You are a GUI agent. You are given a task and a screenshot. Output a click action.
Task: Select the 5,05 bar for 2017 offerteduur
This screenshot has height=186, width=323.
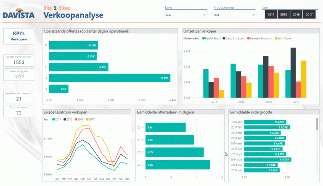pyautogui.click(x=178, y=165)
